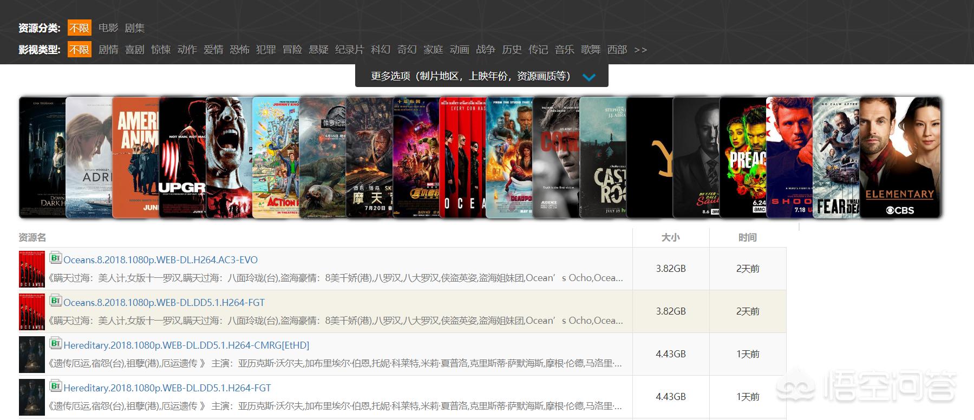Choose the 科幻 genre
This screenshot has width=974, height=420.
381,50
